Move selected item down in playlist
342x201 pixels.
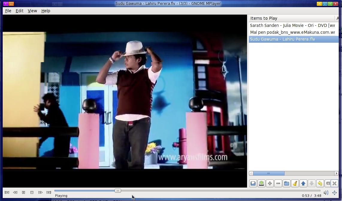pyautogui.click(x=312, y=183)
